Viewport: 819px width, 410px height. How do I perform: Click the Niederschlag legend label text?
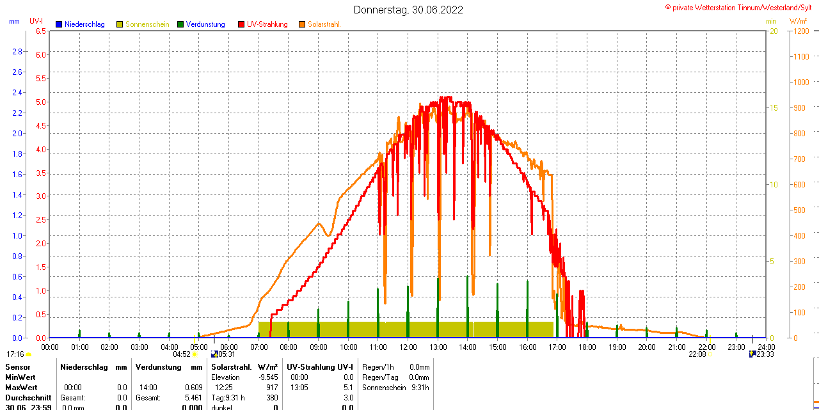pyautogui.click(x=84, y=24)
